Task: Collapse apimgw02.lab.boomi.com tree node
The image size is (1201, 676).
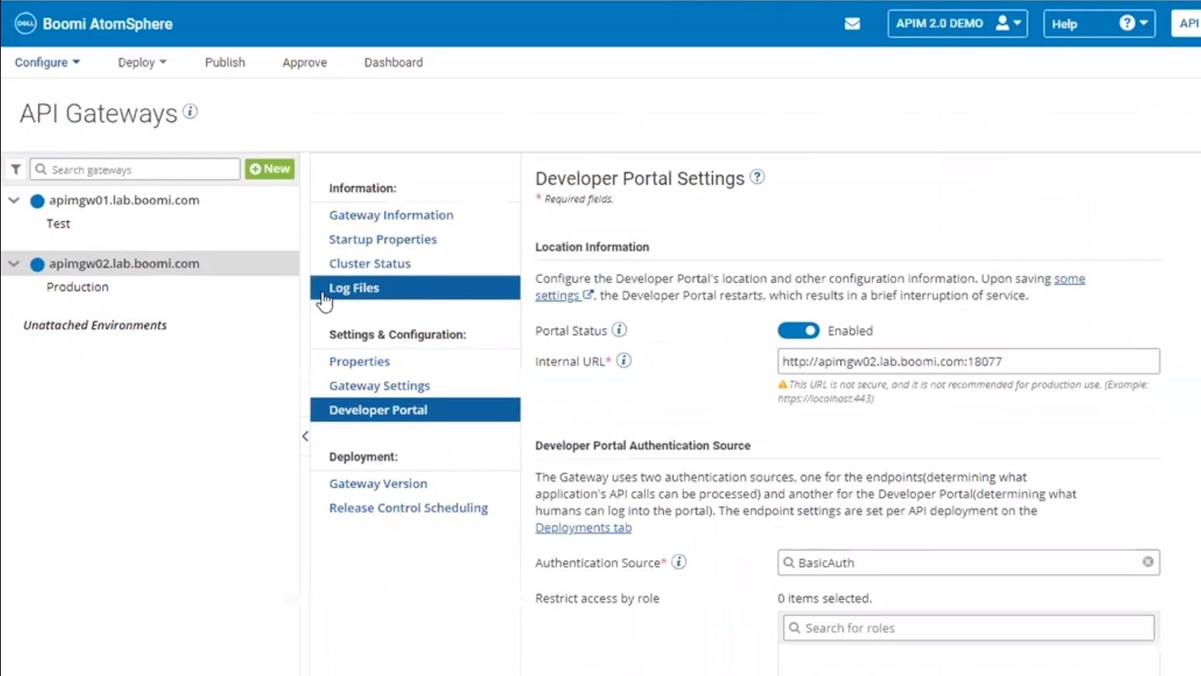Action: 14,264
